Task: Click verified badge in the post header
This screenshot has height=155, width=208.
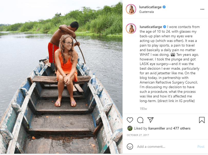Action: tap(164, 7)
